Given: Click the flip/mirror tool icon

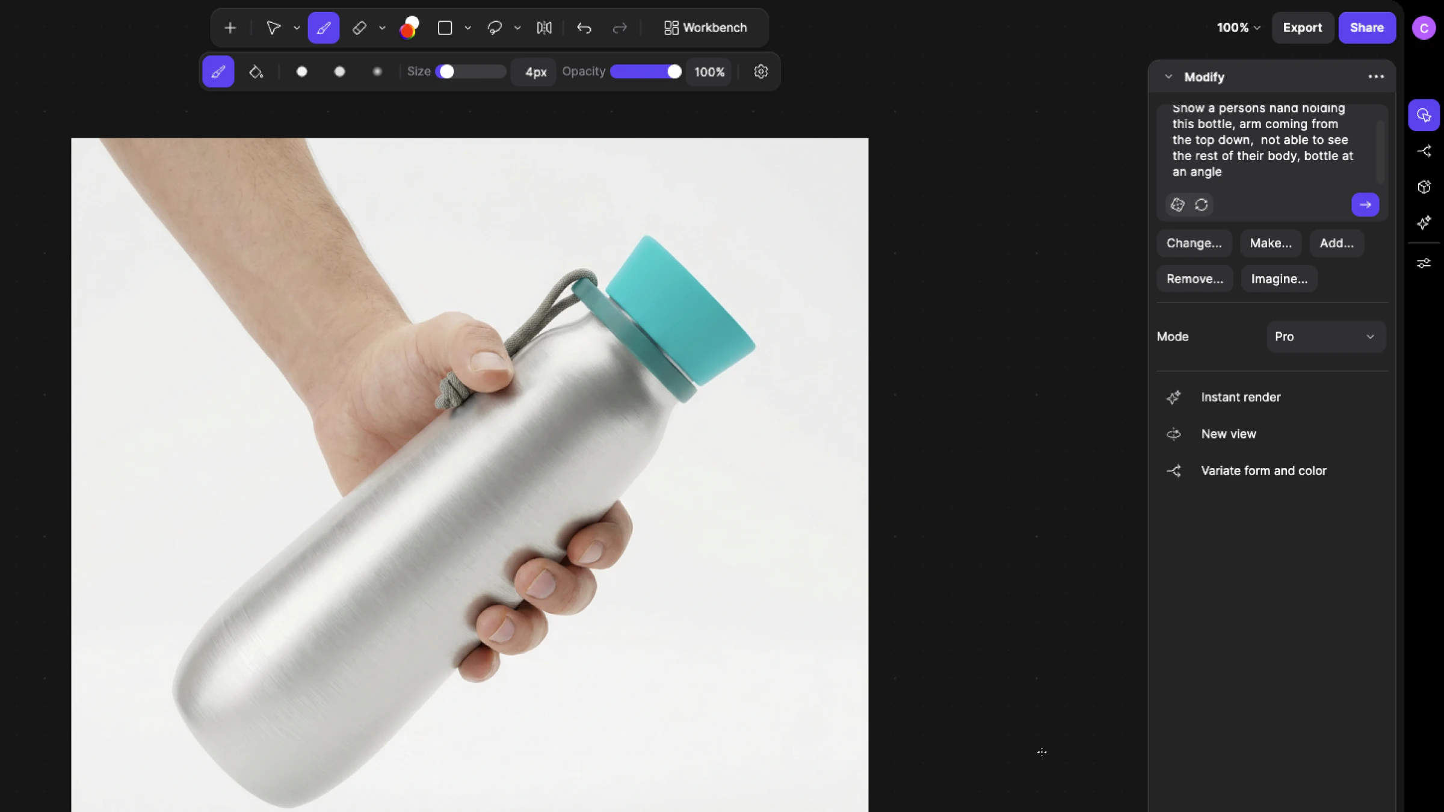Looking at the screenshot, I should coord(544,28).
